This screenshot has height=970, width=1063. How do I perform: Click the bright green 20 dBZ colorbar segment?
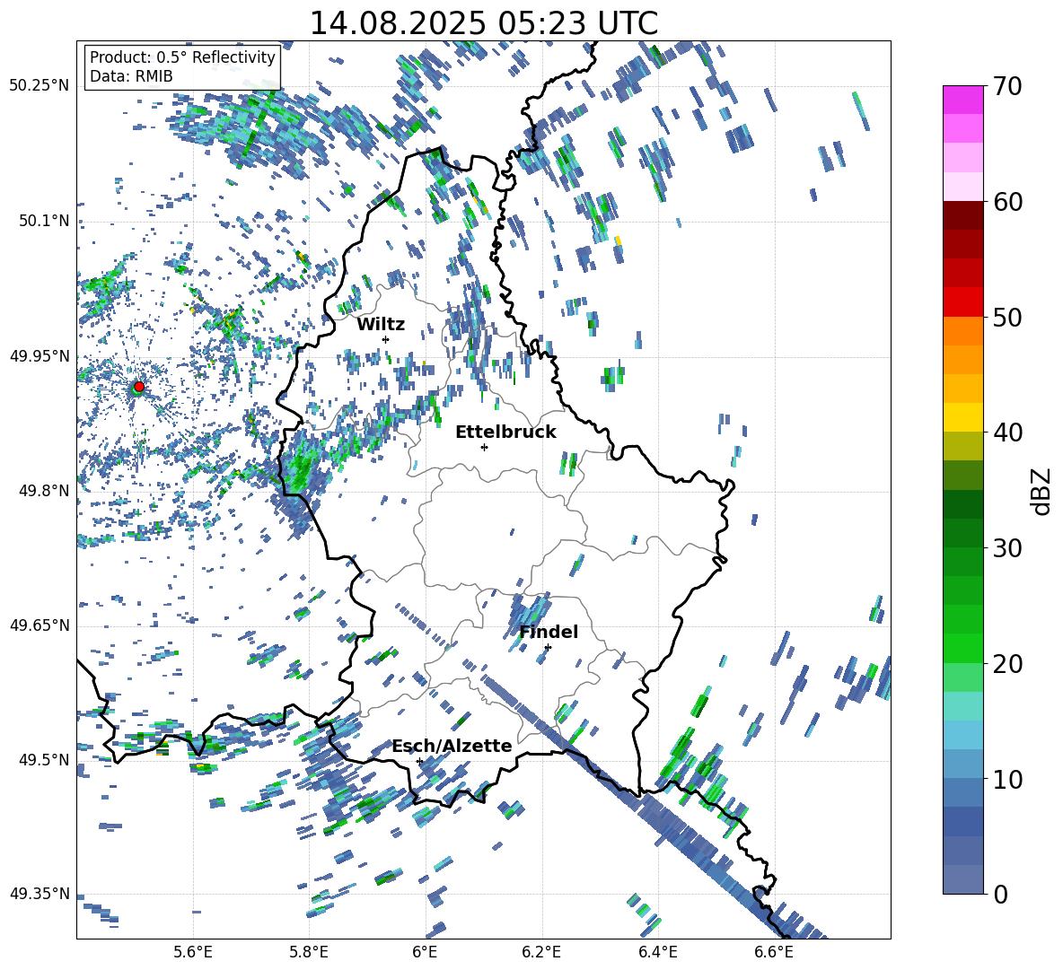click(962, 648)
